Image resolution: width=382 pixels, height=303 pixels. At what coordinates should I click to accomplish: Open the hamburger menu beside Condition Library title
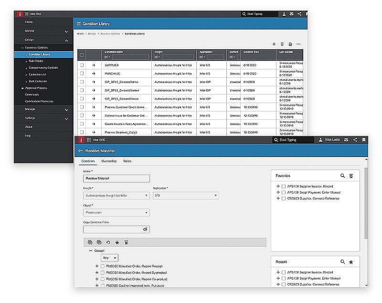click(78, 23)
